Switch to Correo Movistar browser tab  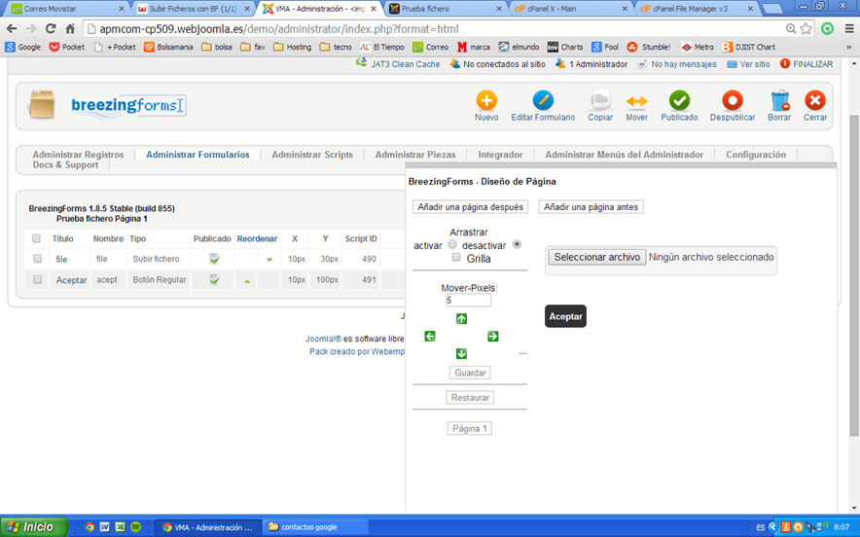67,9
